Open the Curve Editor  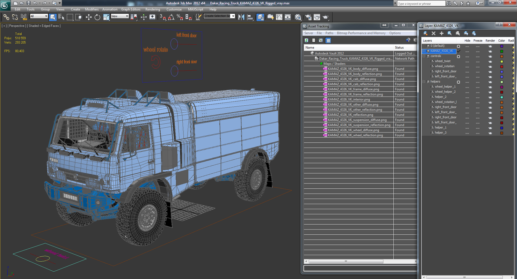pyautogui.click(x=279, y=17)
